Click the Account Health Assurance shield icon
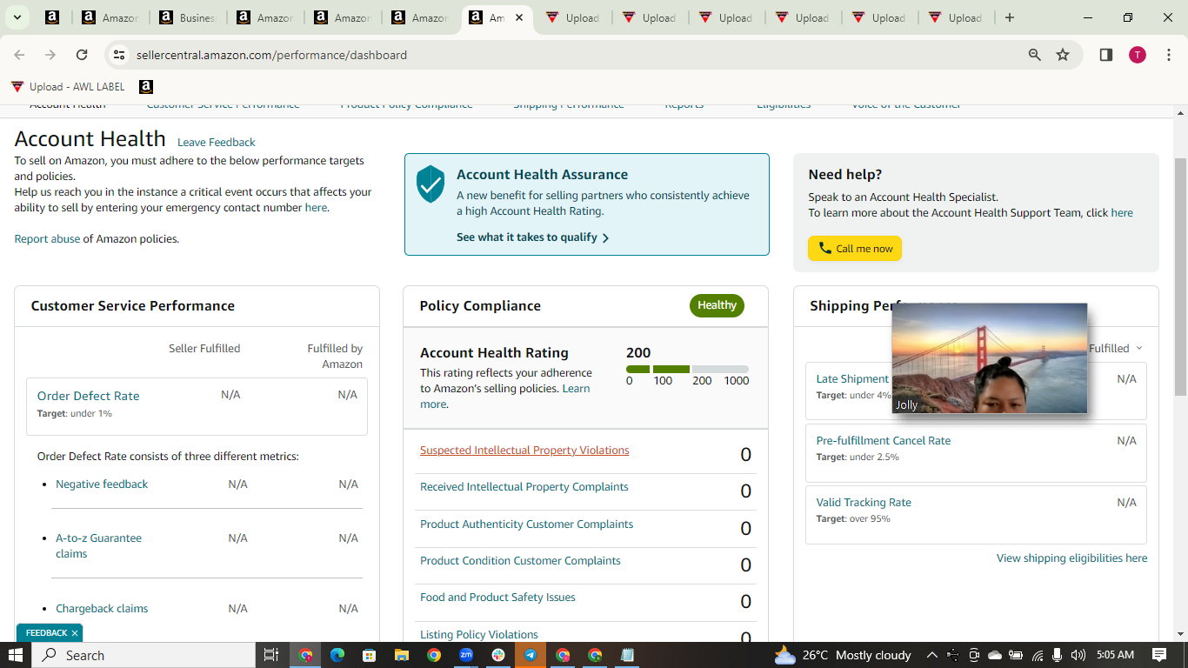This screenshot has width=1188, height=668. tap(430, 184)
